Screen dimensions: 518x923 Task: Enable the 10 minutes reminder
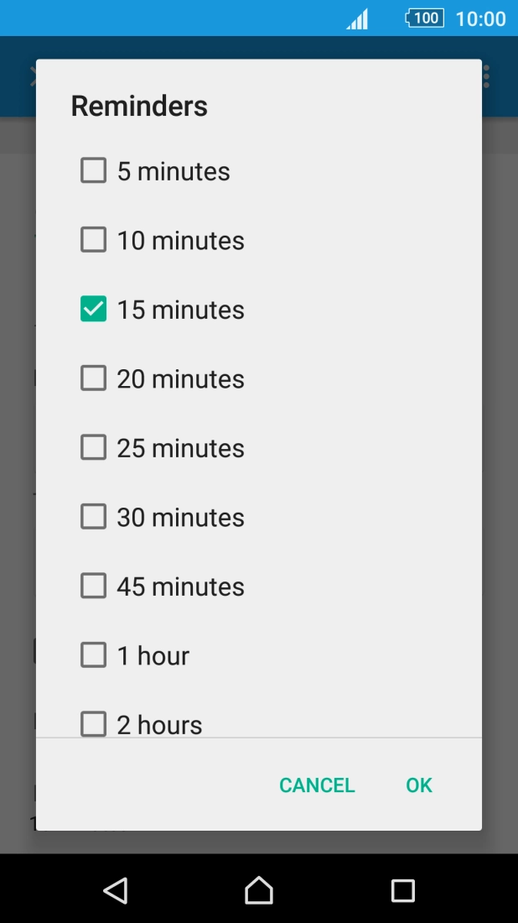(x=93, y=240)
